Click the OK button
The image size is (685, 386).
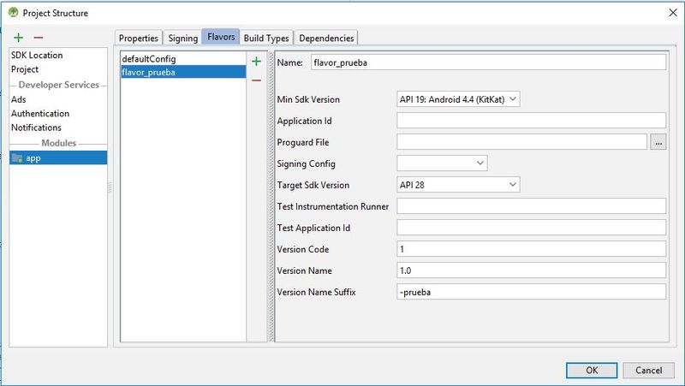coord(592,371)
